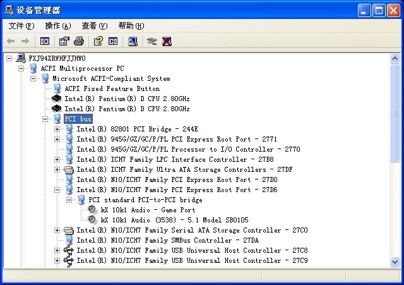The width and height of the screenshot is (404, 285).
Task: Select PCI Express Root Port - 27D0
Action: [x=177, y=179]
